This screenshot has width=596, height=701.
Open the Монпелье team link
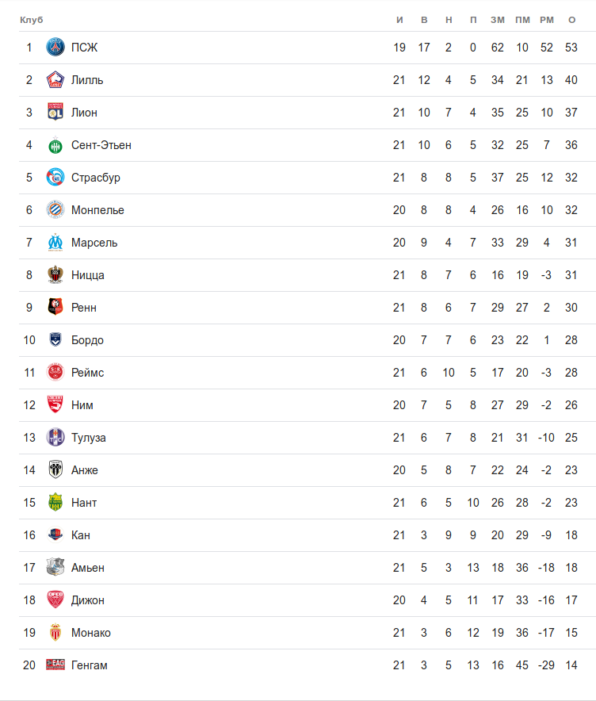(x=97, y=210)
